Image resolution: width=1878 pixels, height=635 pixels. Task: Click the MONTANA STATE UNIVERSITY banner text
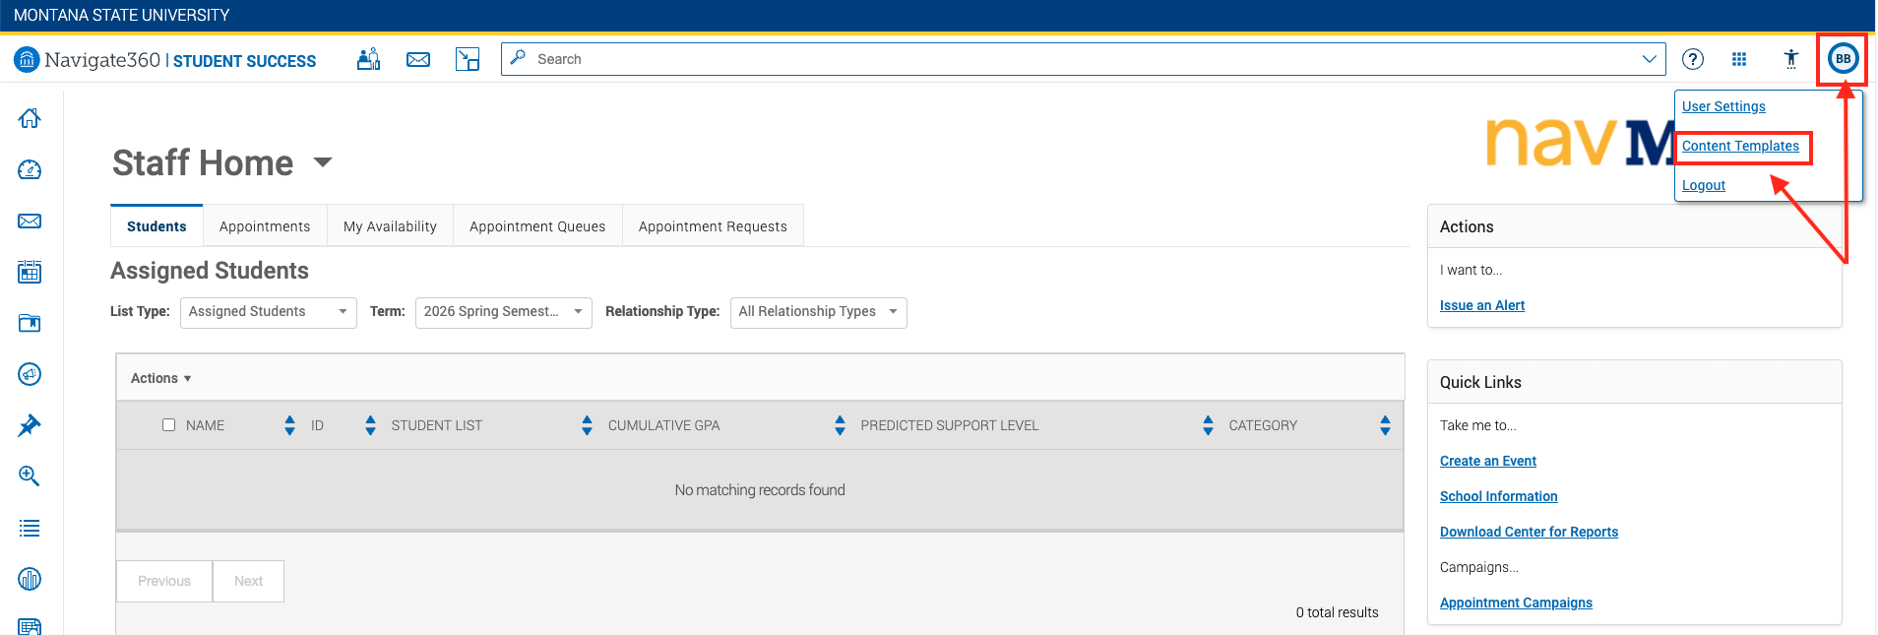(x=122, y=16)
